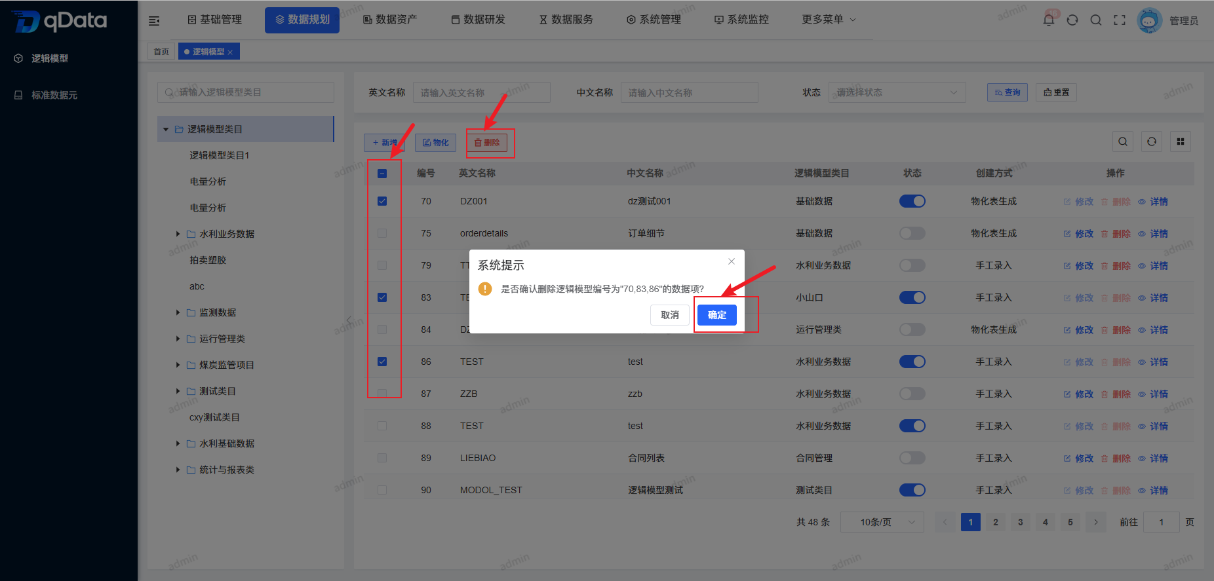Viewport: 1214px width, 581px height.
Task: Uncheck the checkbox for row 86
Action: 382,362
